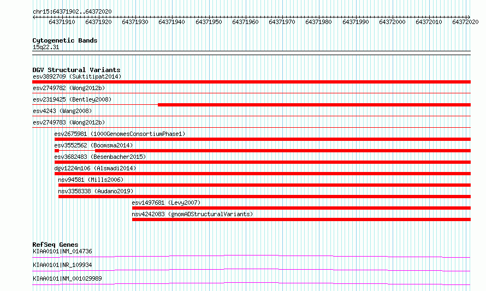The height and width of the screenshot is (291, 486).
Task: Open variant esv4243 (Wang2008) label
Action: tap(62, 111)
